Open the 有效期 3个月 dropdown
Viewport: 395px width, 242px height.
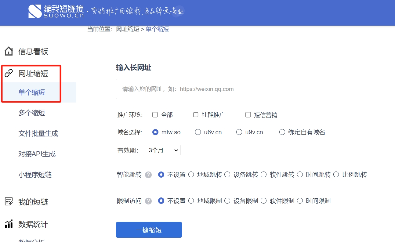pos(162,150)
